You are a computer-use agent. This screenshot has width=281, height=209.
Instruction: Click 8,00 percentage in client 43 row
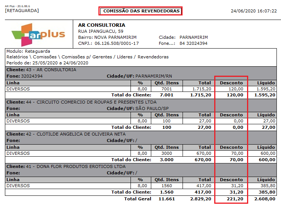click(x=142, y=89)
